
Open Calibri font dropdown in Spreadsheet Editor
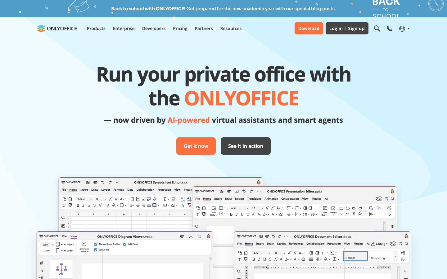click(84, 199)
